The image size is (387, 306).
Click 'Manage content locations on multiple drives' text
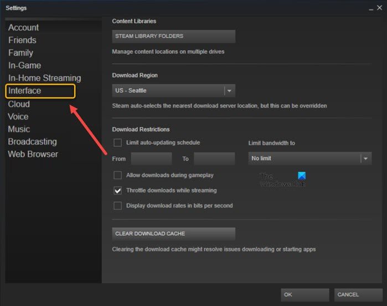(168, 52)
